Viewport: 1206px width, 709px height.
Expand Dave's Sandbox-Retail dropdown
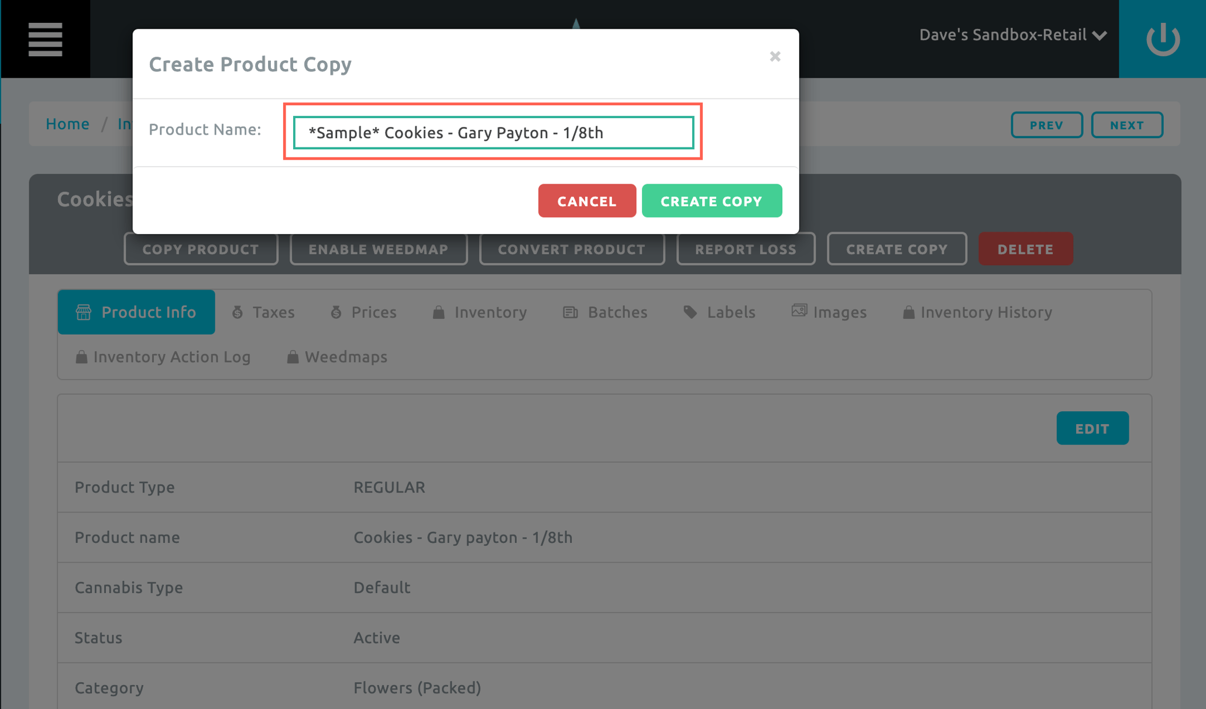[1012, 35]
